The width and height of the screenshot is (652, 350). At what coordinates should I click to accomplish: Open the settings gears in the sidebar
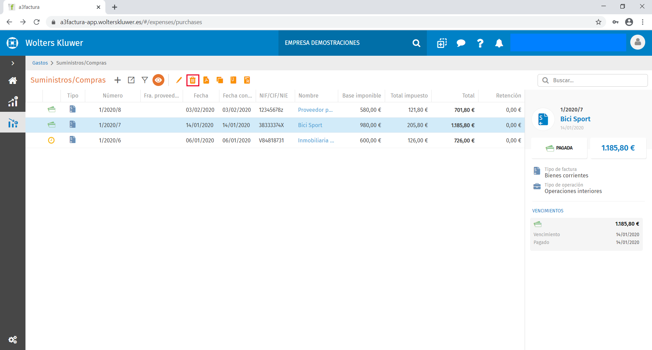click(13, 339)
